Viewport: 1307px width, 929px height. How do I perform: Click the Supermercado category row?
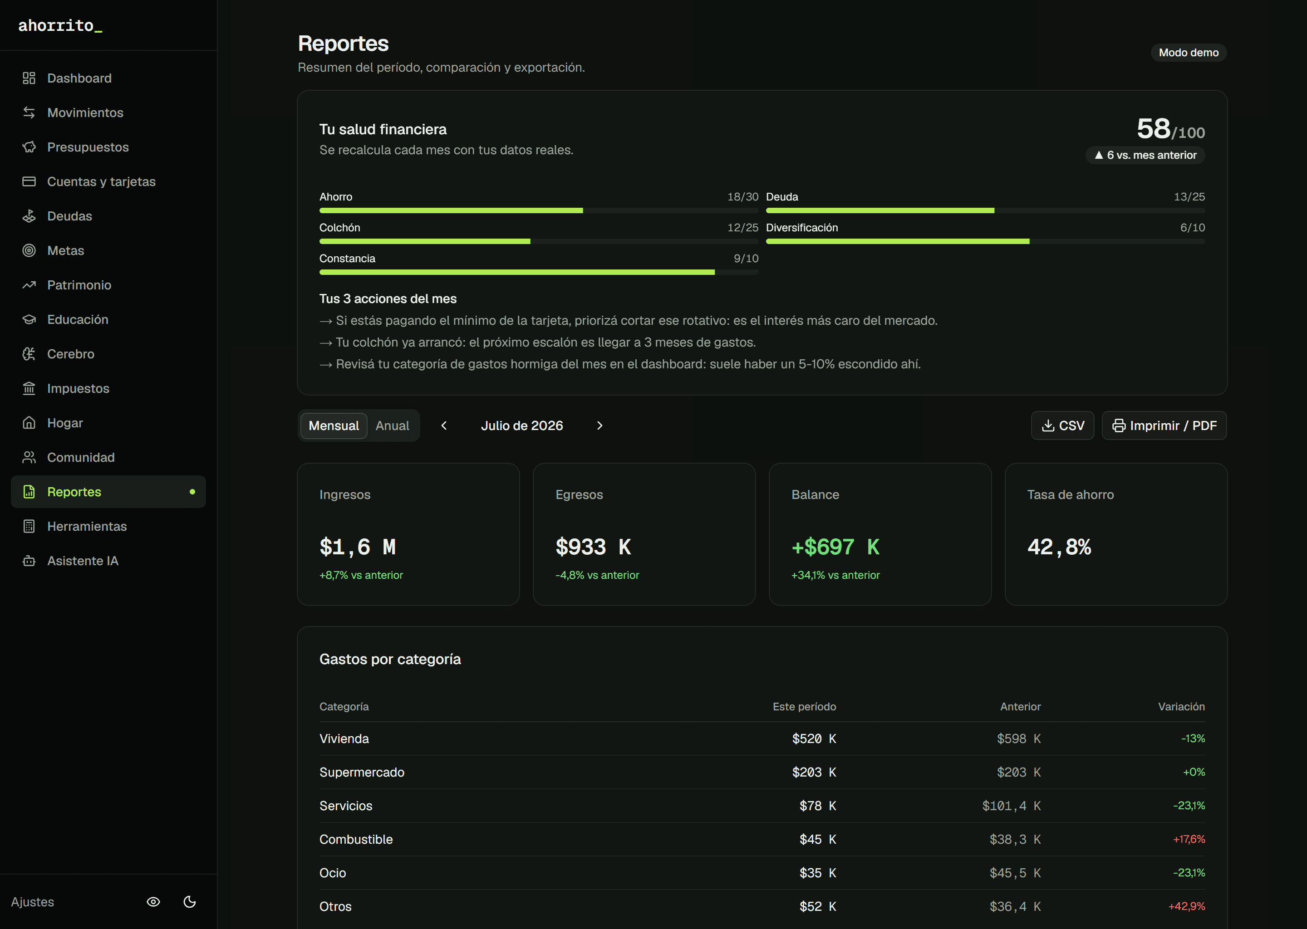coord(762,772)
